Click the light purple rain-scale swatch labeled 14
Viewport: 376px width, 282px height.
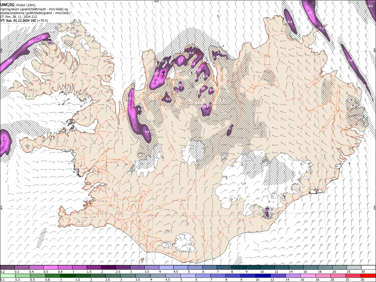tap(293, 276)
